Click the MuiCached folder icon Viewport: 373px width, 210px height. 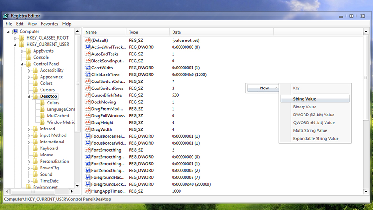[x=42, y=115]
